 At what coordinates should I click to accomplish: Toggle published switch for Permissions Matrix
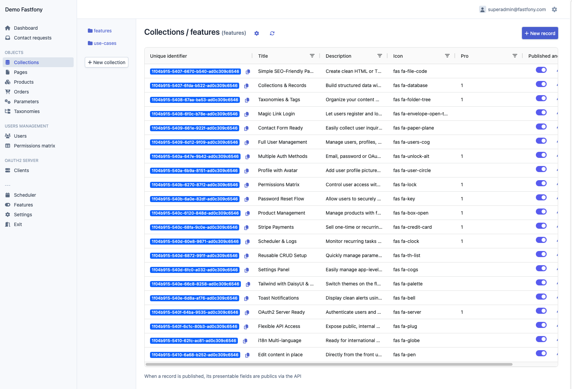pyautogui.click(x=541, y=183)
